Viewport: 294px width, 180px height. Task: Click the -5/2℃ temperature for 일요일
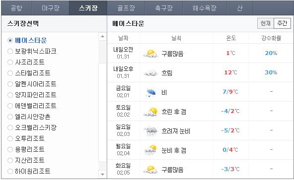pos(230,130)
